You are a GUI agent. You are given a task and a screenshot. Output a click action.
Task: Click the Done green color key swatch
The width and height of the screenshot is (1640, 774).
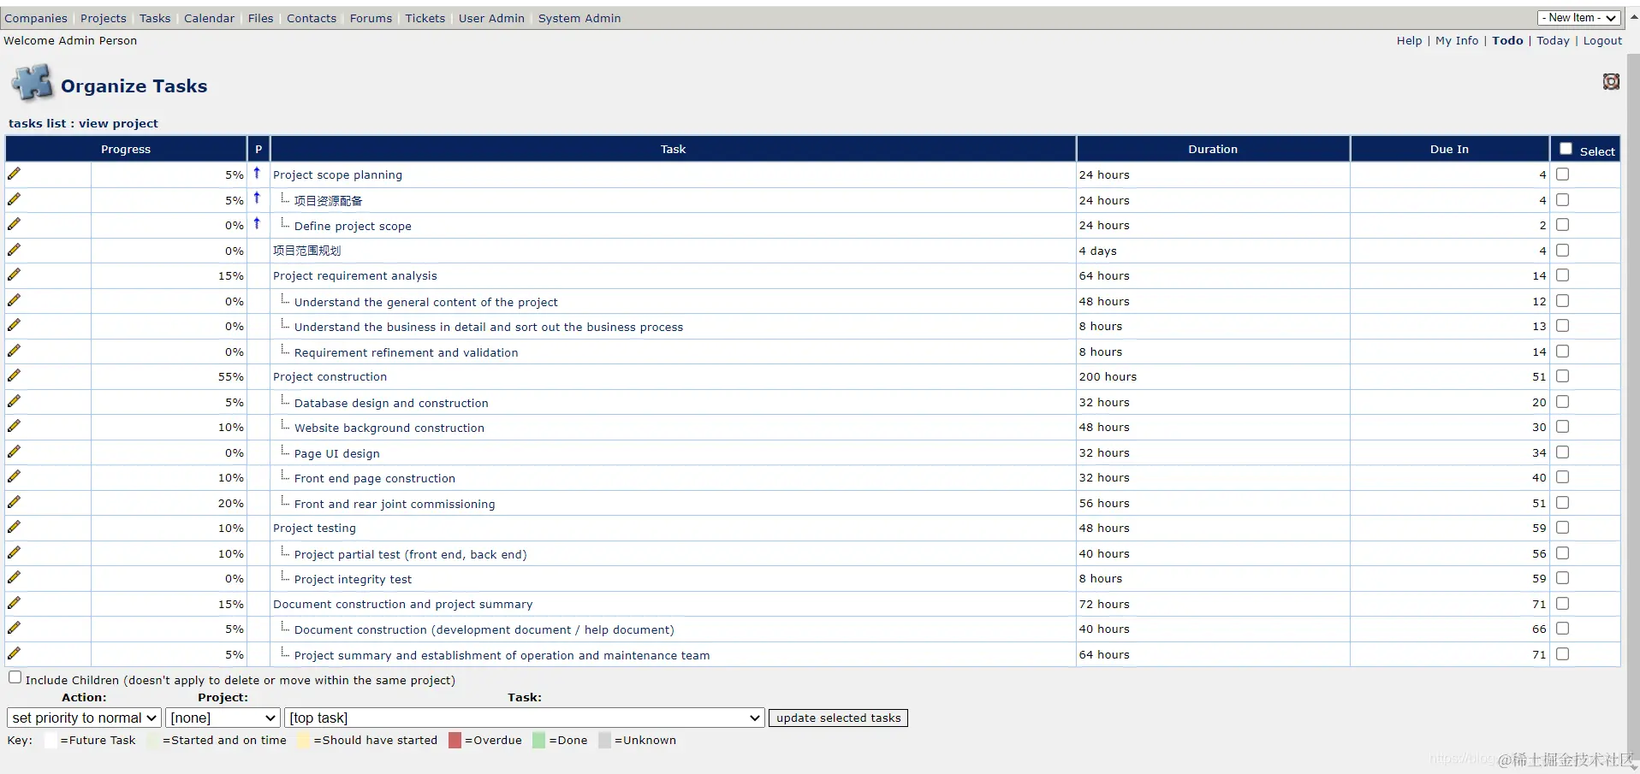point(538,741)
